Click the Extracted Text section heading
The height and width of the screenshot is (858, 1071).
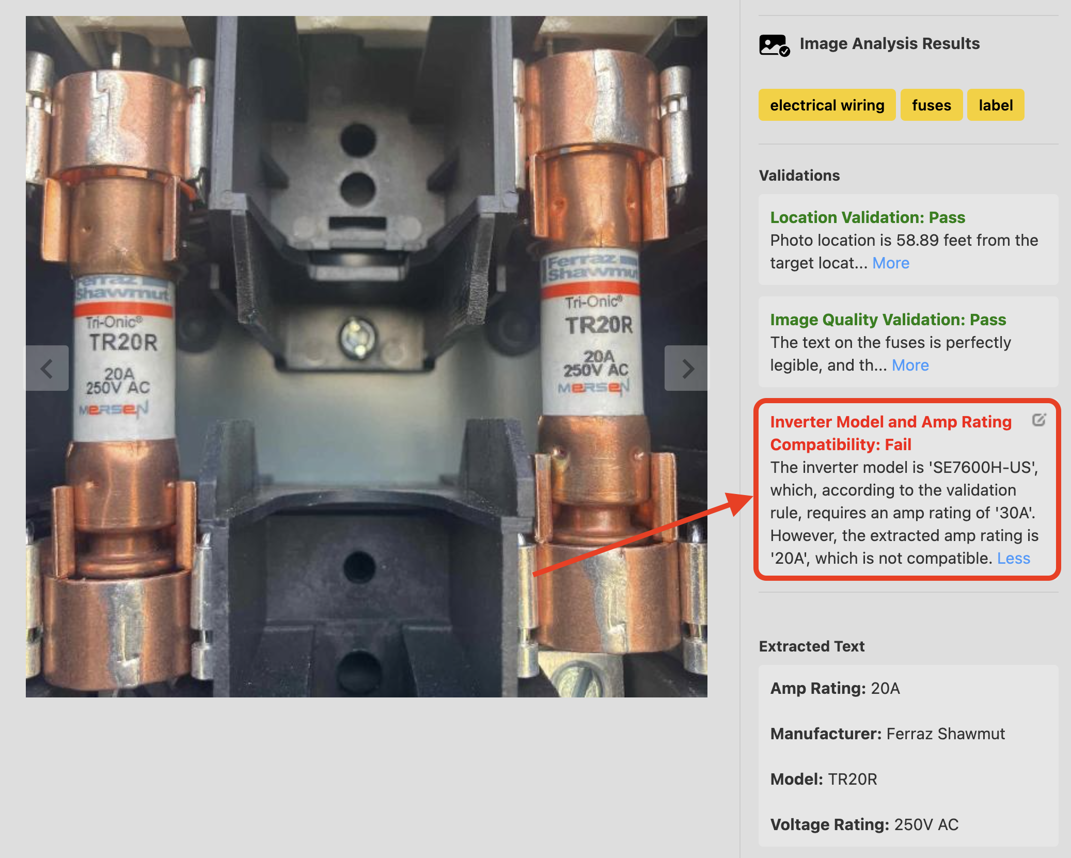point(811,646)
